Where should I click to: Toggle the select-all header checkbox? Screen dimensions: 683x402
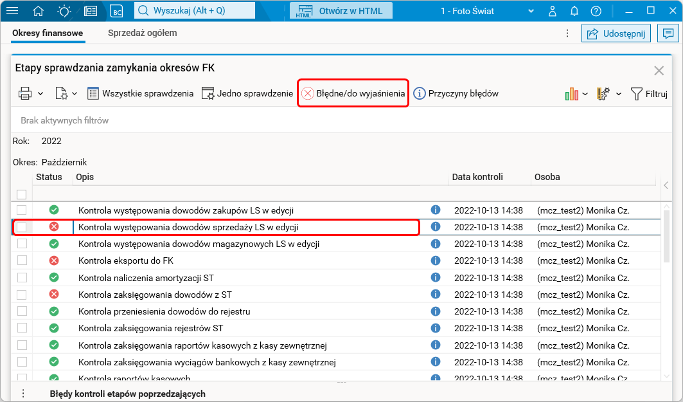(x=21, y=194)
